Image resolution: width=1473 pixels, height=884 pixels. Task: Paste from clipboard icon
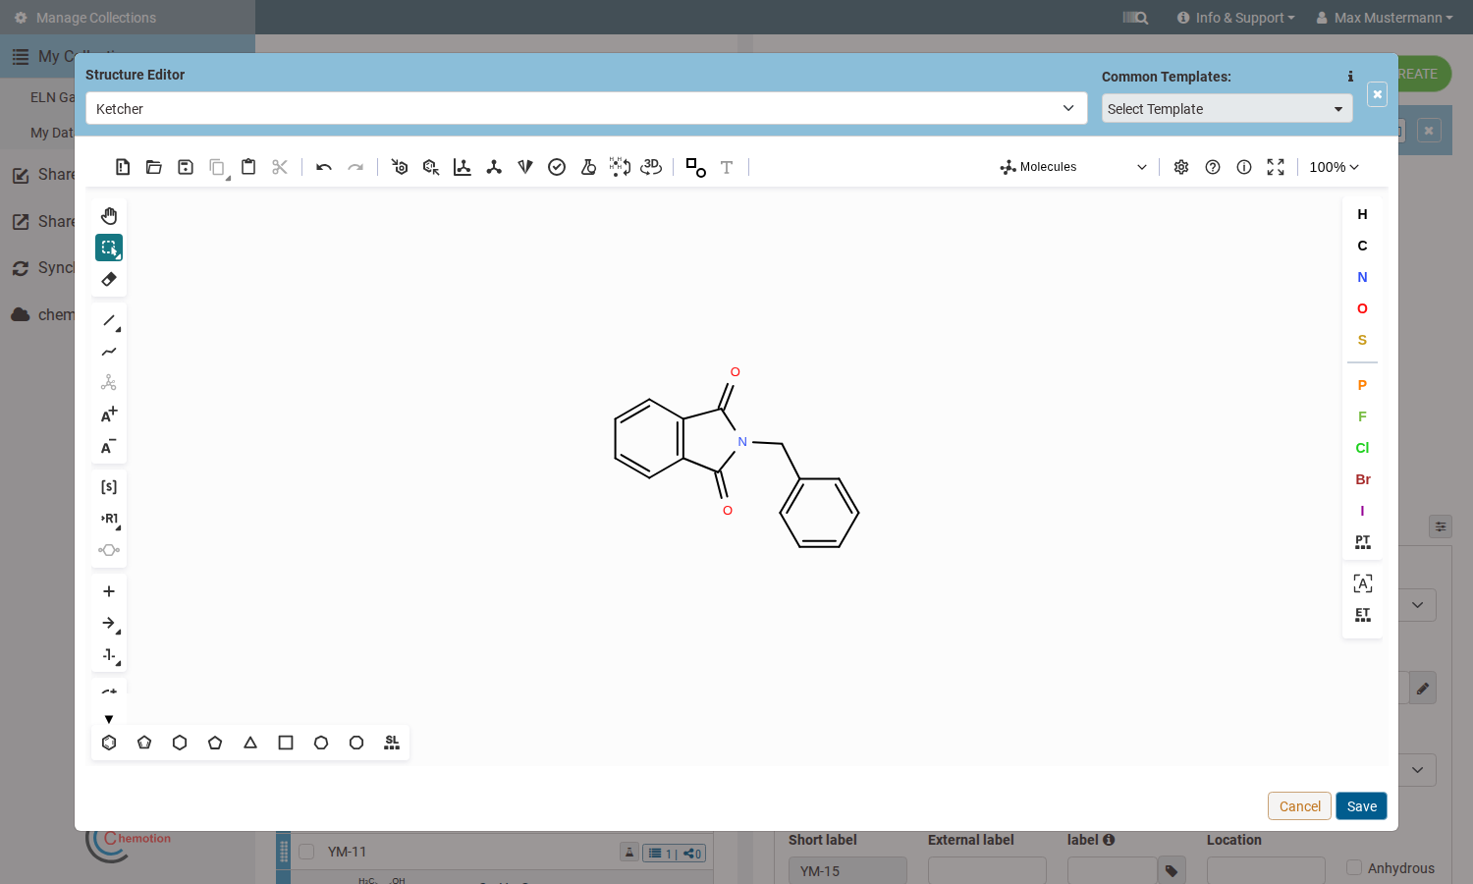(x=248, y=167)
